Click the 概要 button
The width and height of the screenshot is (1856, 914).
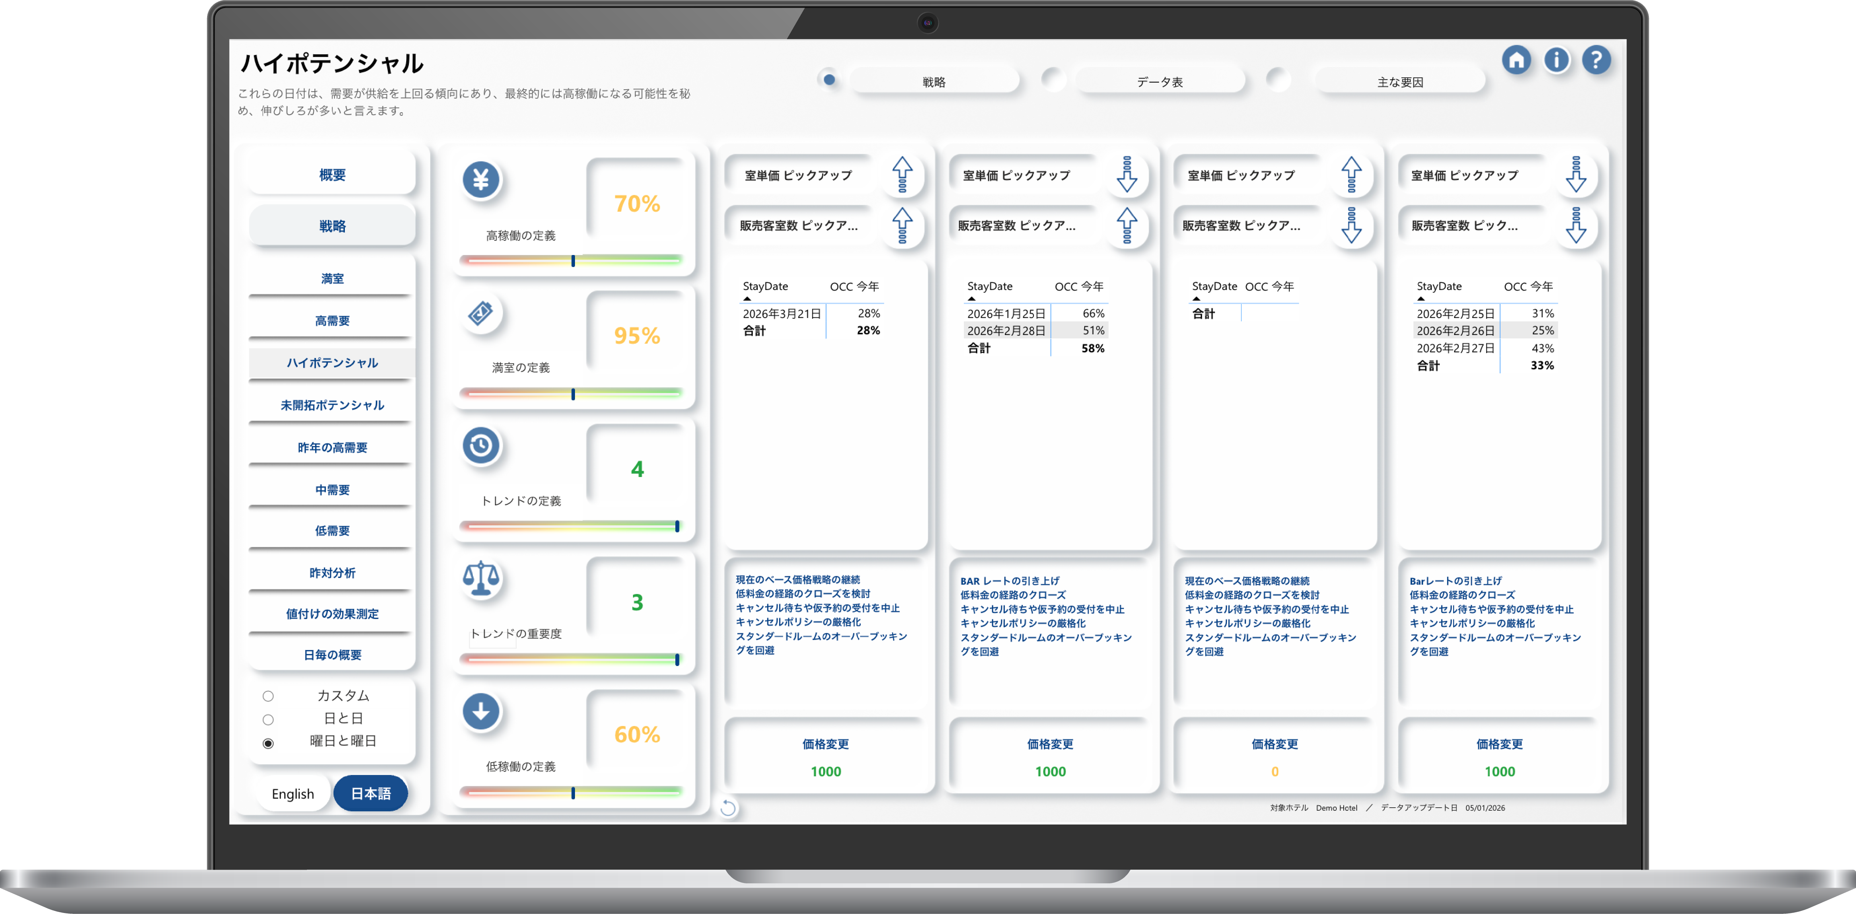(x=332, y=175)
